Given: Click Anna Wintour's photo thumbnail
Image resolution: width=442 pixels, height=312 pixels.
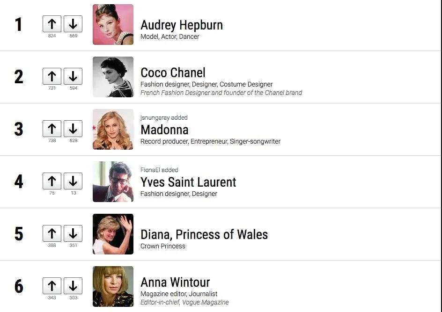Looking at the screenshot, I should (113, 286).
